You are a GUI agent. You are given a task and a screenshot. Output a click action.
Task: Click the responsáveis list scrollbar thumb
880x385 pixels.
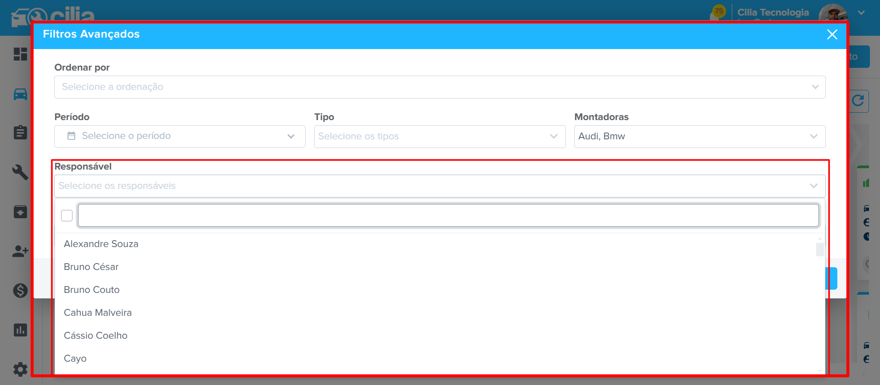(820, 250)
